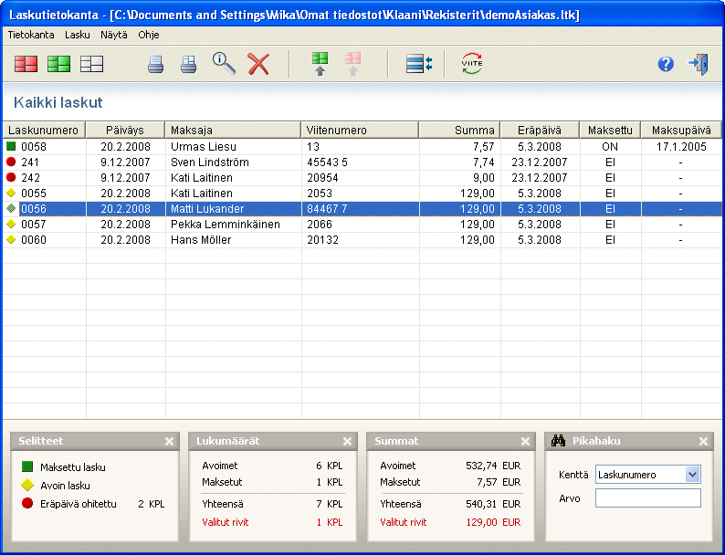Open help with the blue question mark icon

666,64
